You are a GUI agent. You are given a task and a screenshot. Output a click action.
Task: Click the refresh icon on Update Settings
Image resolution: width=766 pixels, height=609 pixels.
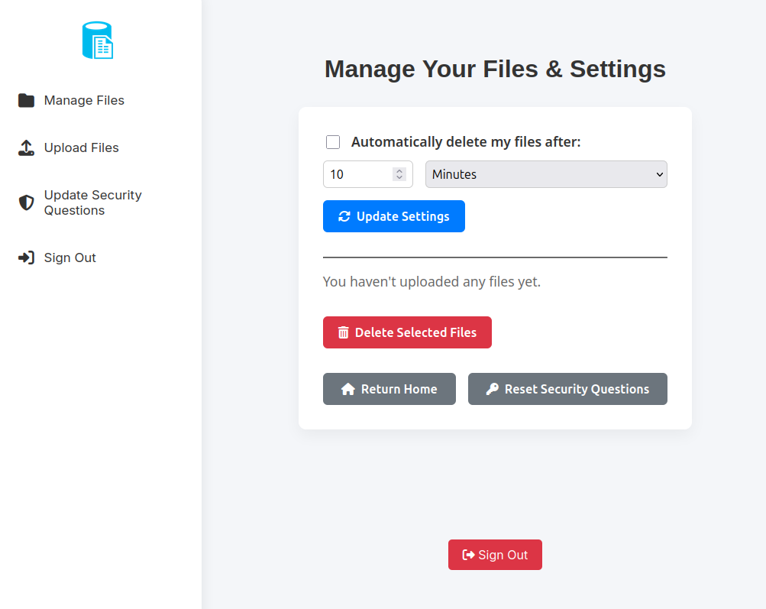(344, 216)
